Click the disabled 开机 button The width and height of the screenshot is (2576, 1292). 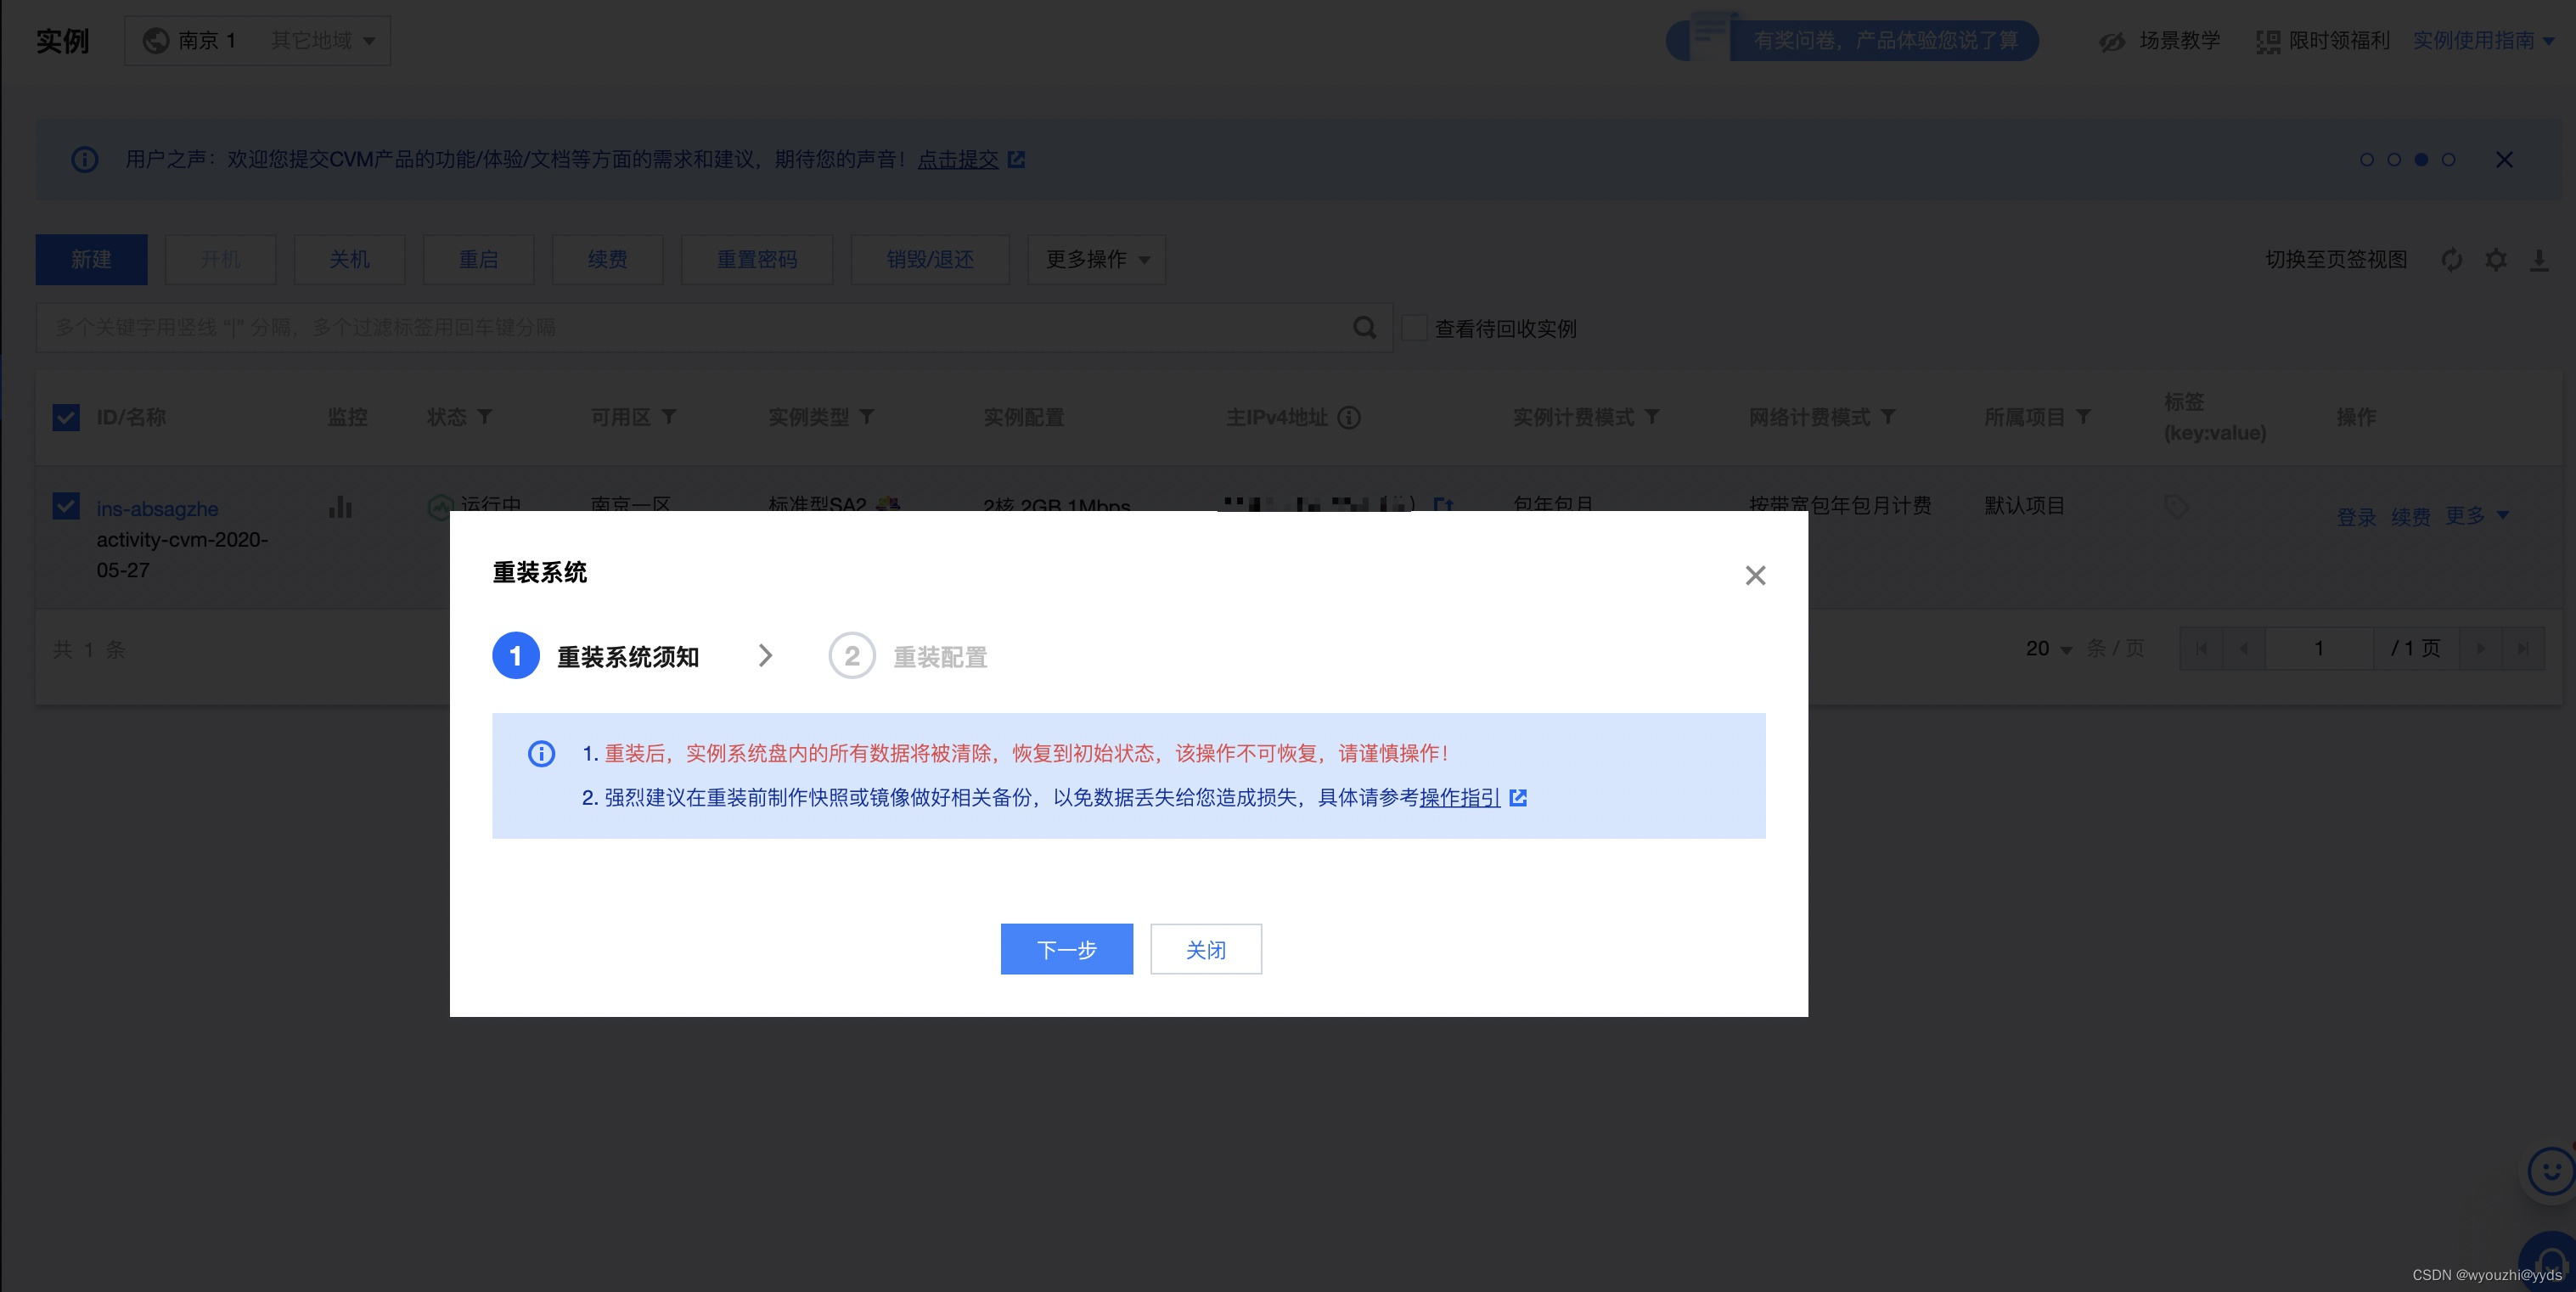coord(220,259)
